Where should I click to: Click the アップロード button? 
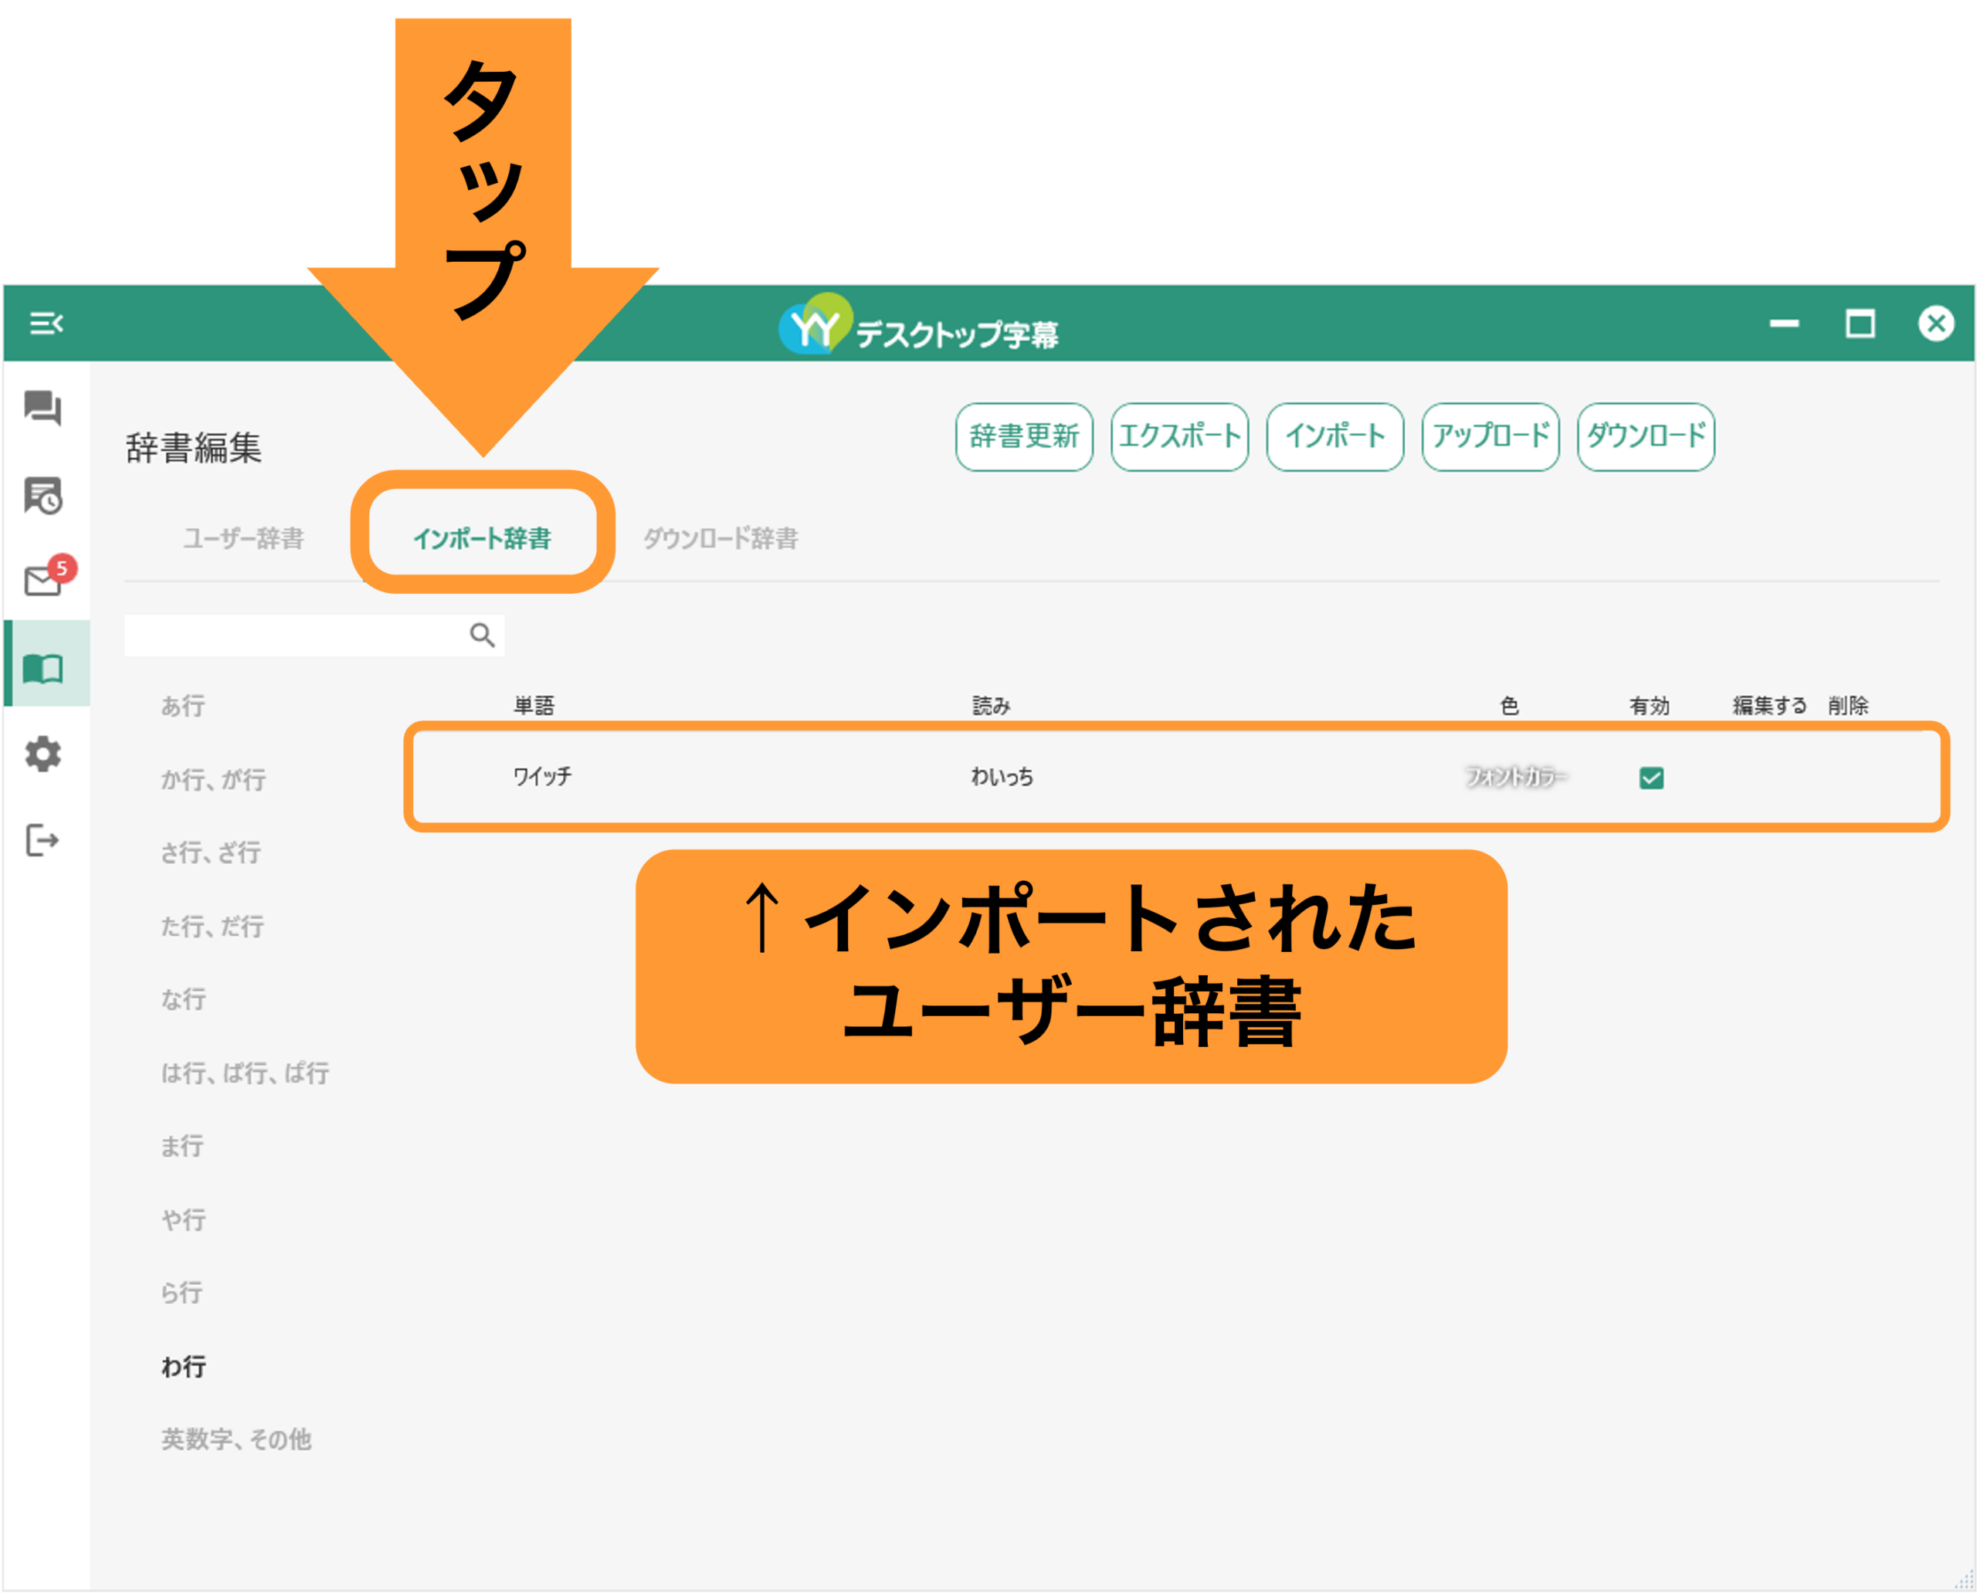[1490, 437]
